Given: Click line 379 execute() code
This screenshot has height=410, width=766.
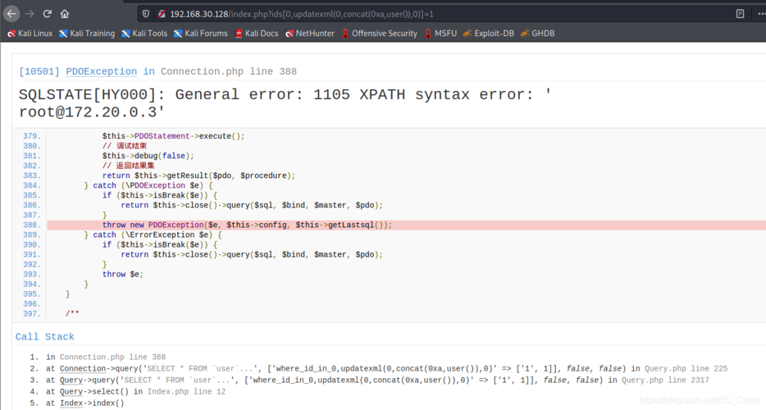Looking at the screenshot, I should (173, 136).
